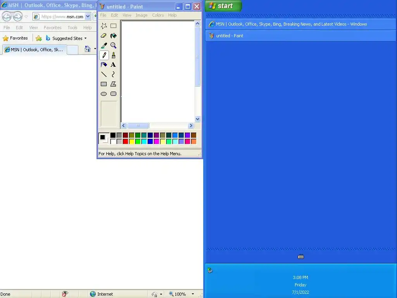Open the Favorites button in IE
This screenshot has width=397, height=298.
tap(15, 38)
